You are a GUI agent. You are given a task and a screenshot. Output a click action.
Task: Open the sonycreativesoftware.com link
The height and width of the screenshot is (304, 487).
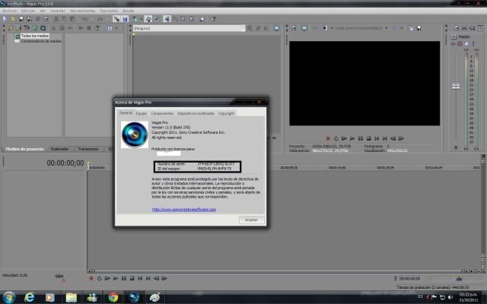184,209
